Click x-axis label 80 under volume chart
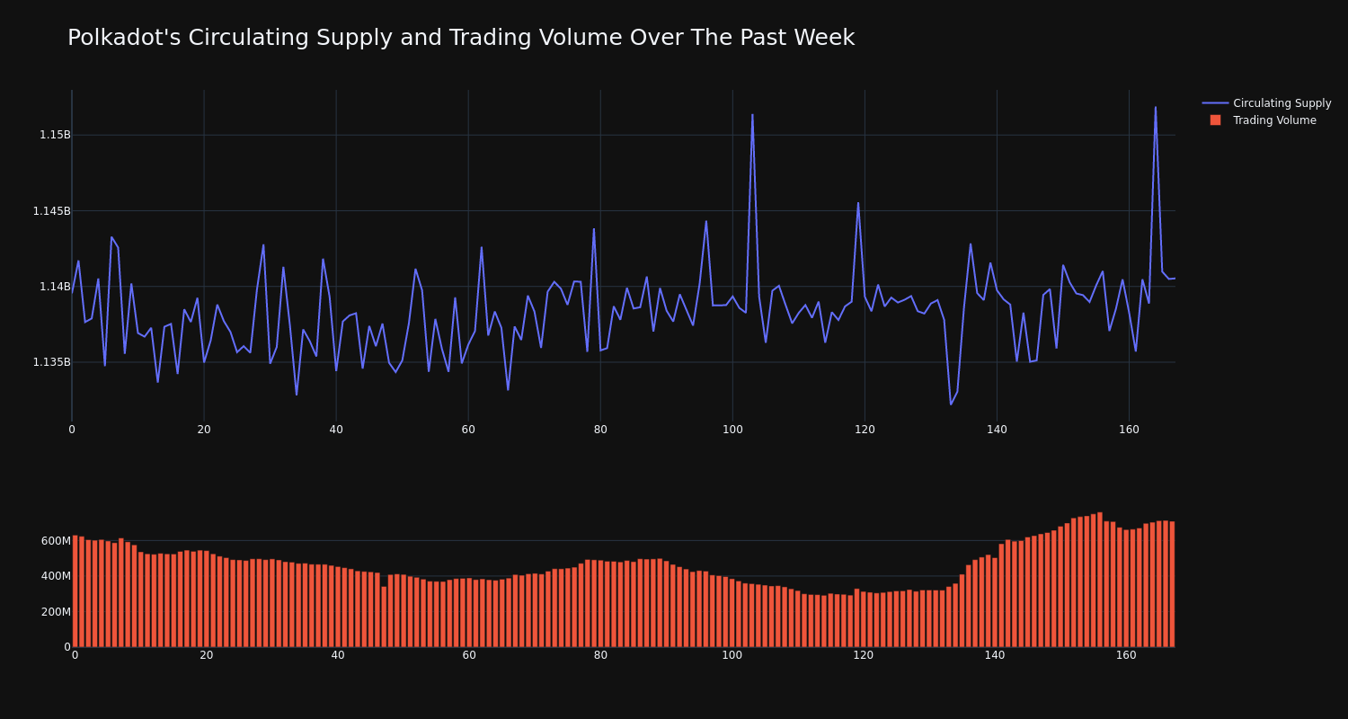 pos(600,655)
